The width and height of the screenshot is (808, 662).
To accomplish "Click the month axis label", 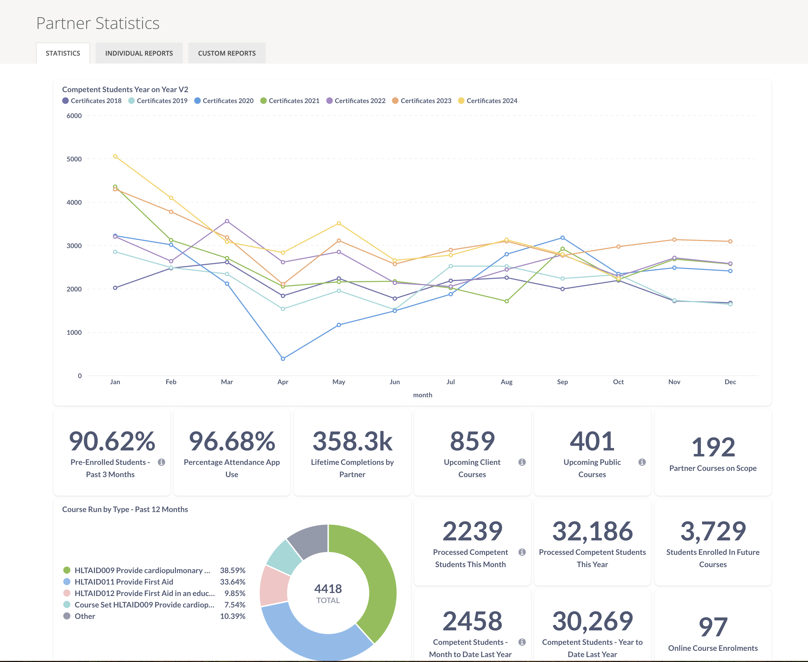I will click(423, 395).
